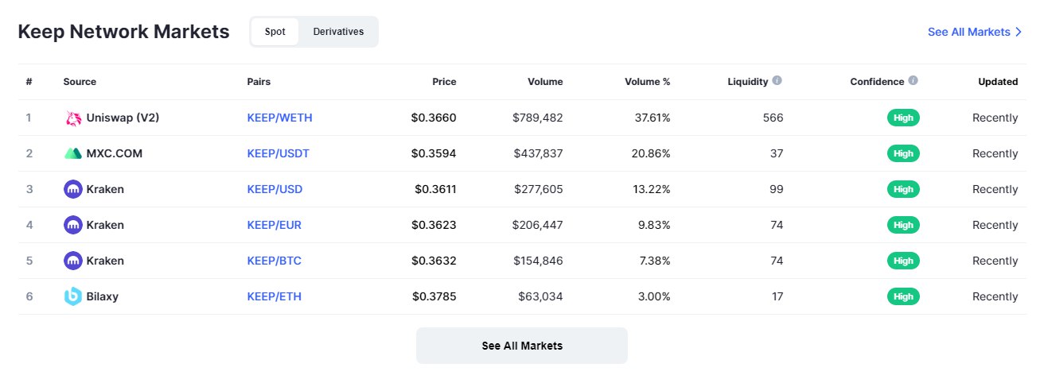
Task: Open See All Markets link at top right
Action: point(975,32)
